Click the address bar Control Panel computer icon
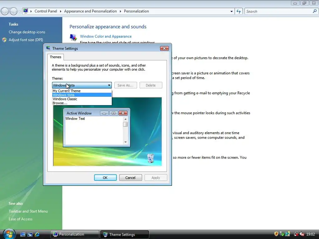319x239 pixels. coord(26,11)
